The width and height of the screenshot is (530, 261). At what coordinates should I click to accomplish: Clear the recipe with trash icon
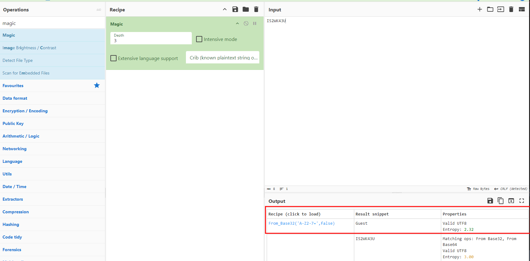256,10
